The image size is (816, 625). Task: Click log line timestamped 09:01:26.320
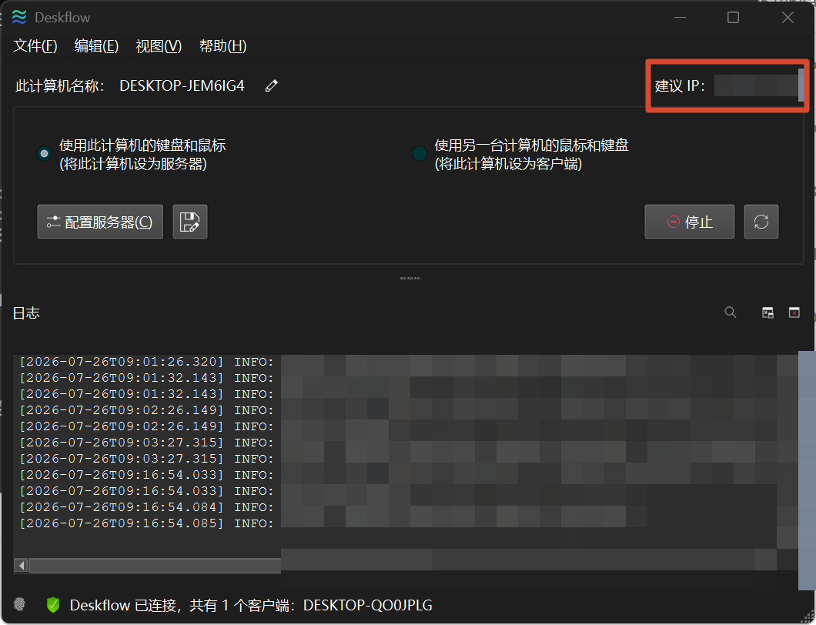coord(147,362)
